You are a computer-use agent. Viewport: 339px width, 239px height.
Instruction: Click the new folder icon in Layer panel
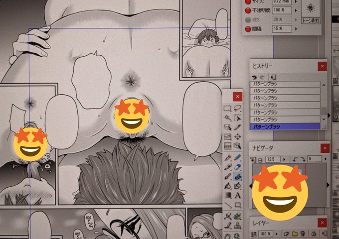pos(295,234)
